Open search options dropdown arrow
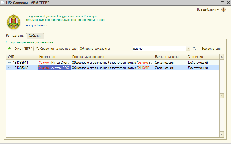This screenshot has height=144, width=231. click(x=198, y=49)
